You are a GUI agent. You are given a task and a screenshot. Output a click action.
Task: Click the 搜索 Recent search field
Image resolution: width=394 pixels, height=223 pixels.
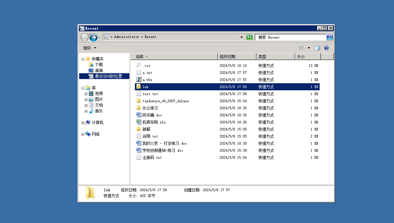pos(290,37)
